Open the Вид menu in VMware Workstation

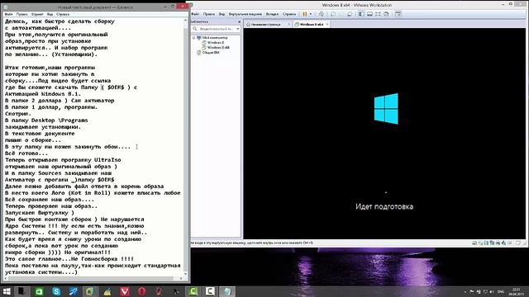222,14
